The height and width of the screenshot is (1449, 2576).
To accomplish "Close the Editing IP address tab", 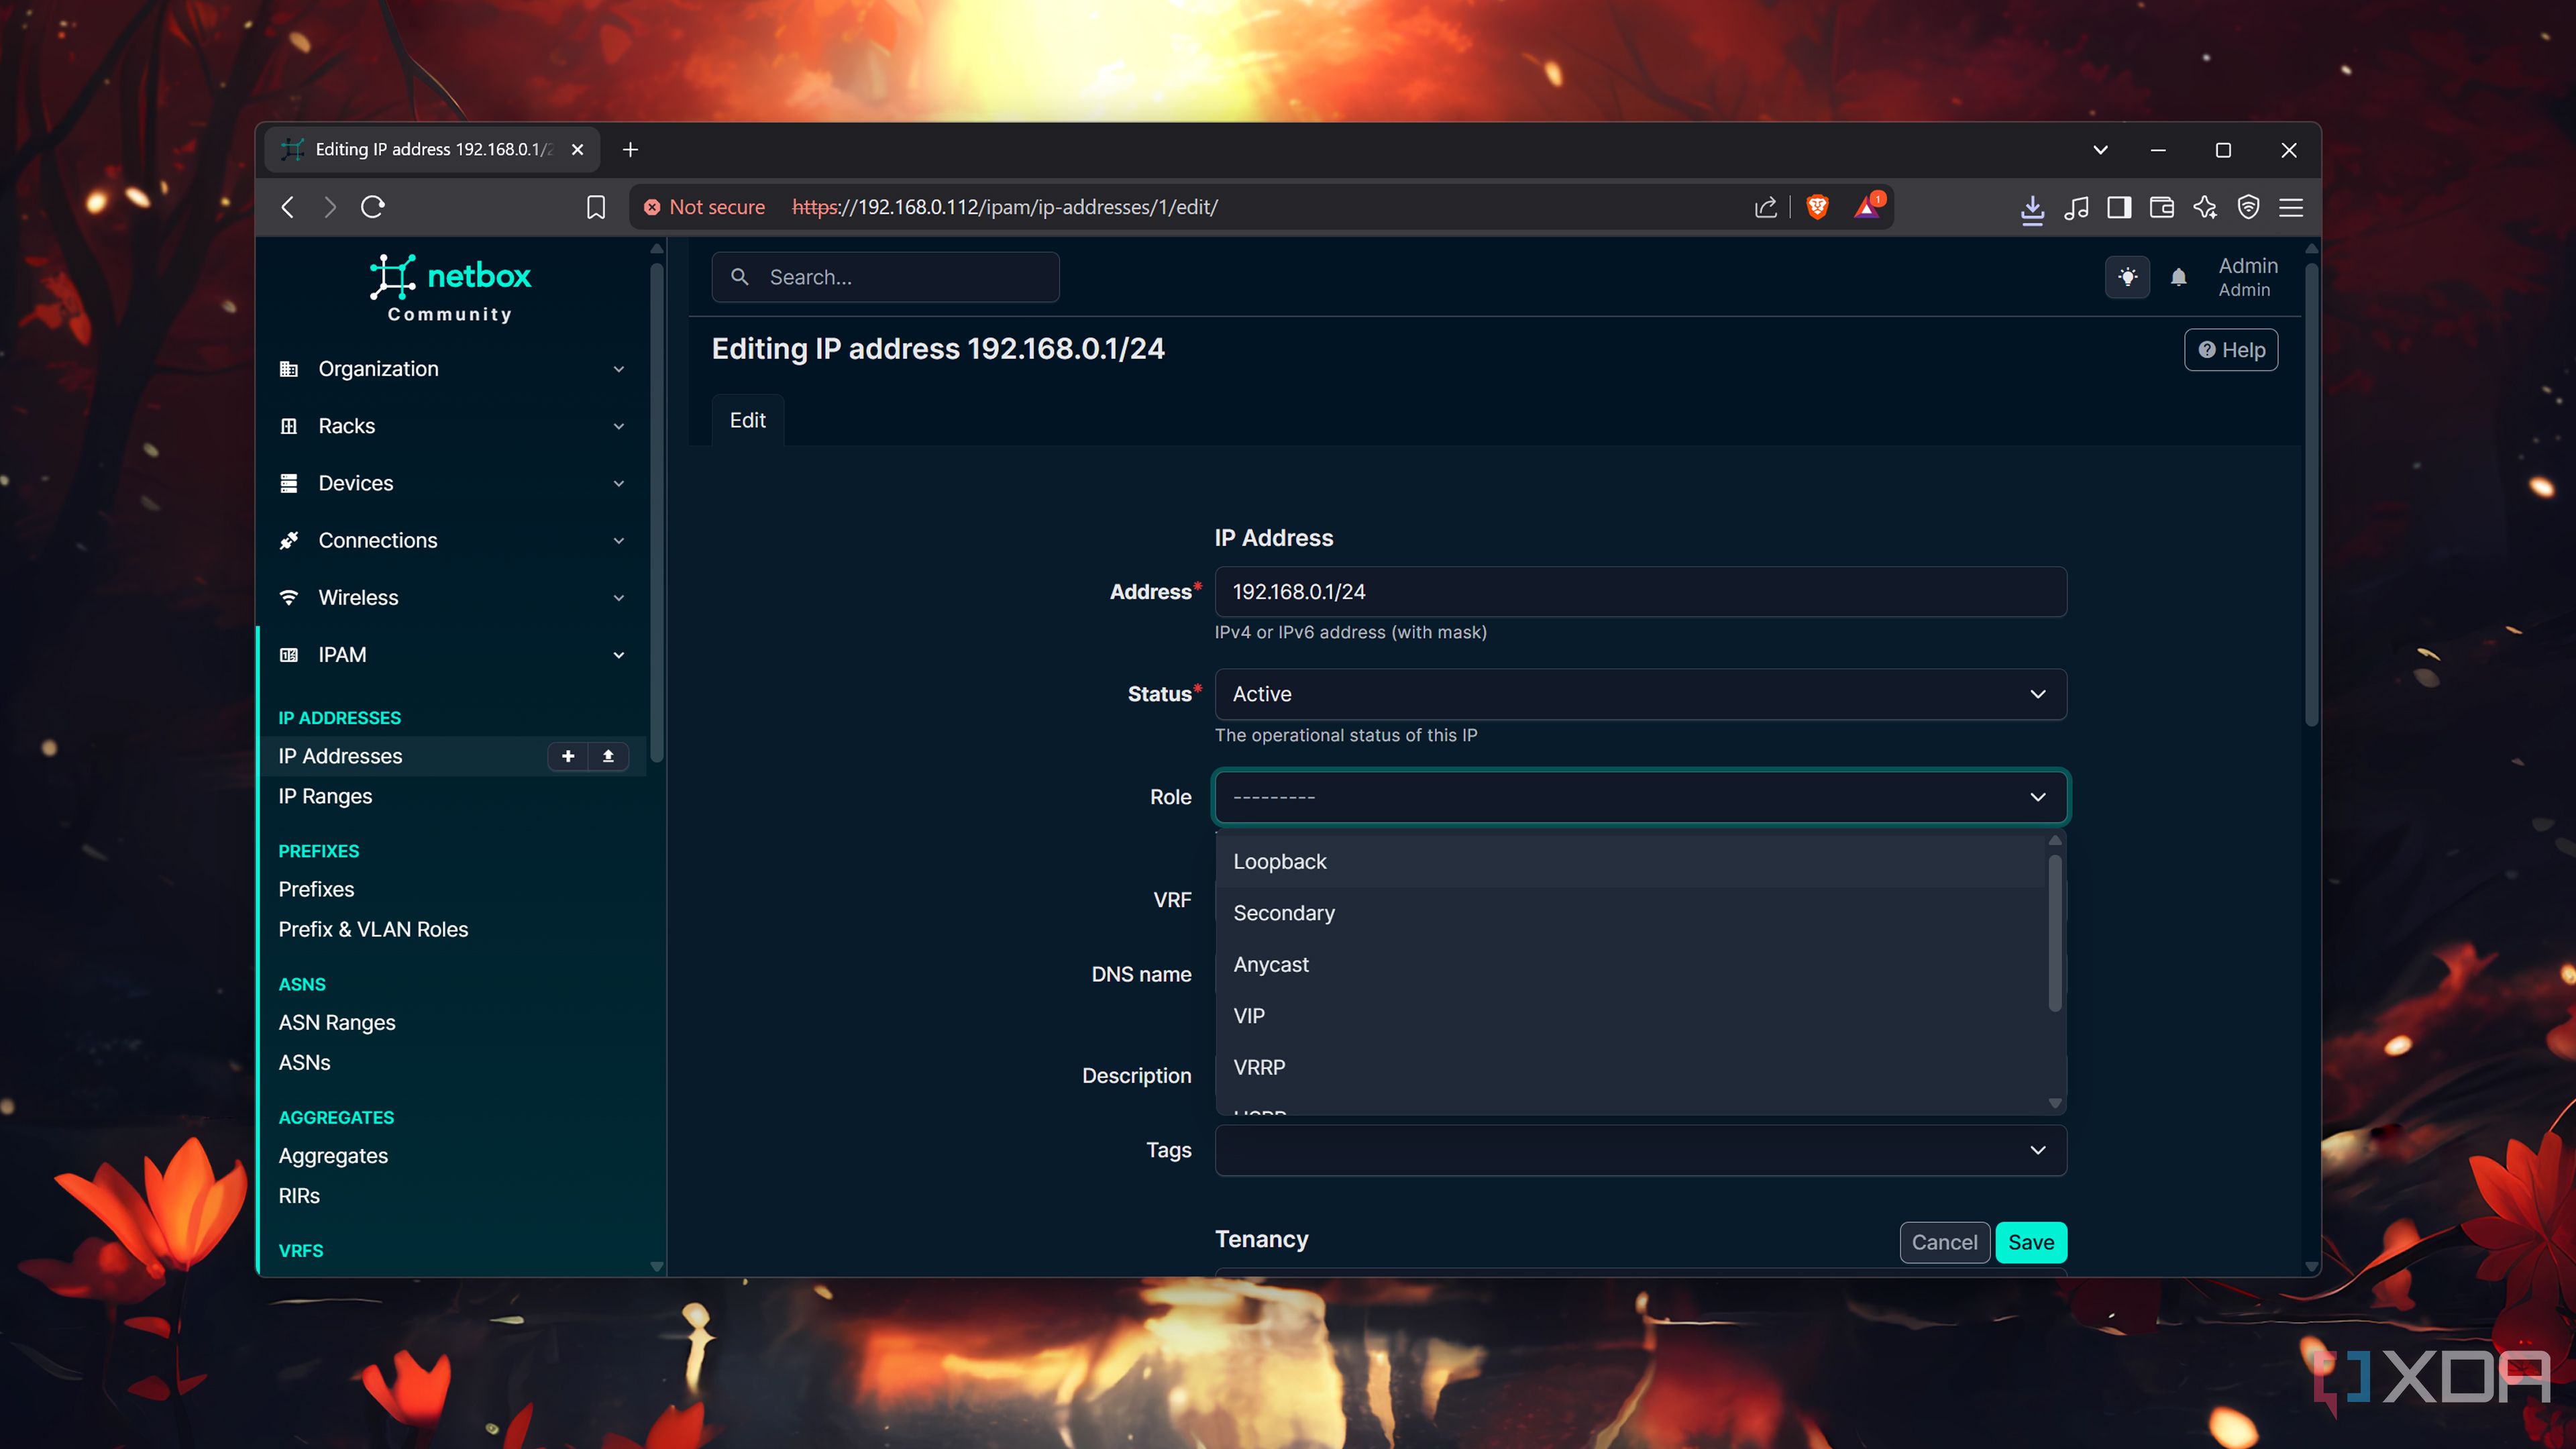I will point(577,150).
